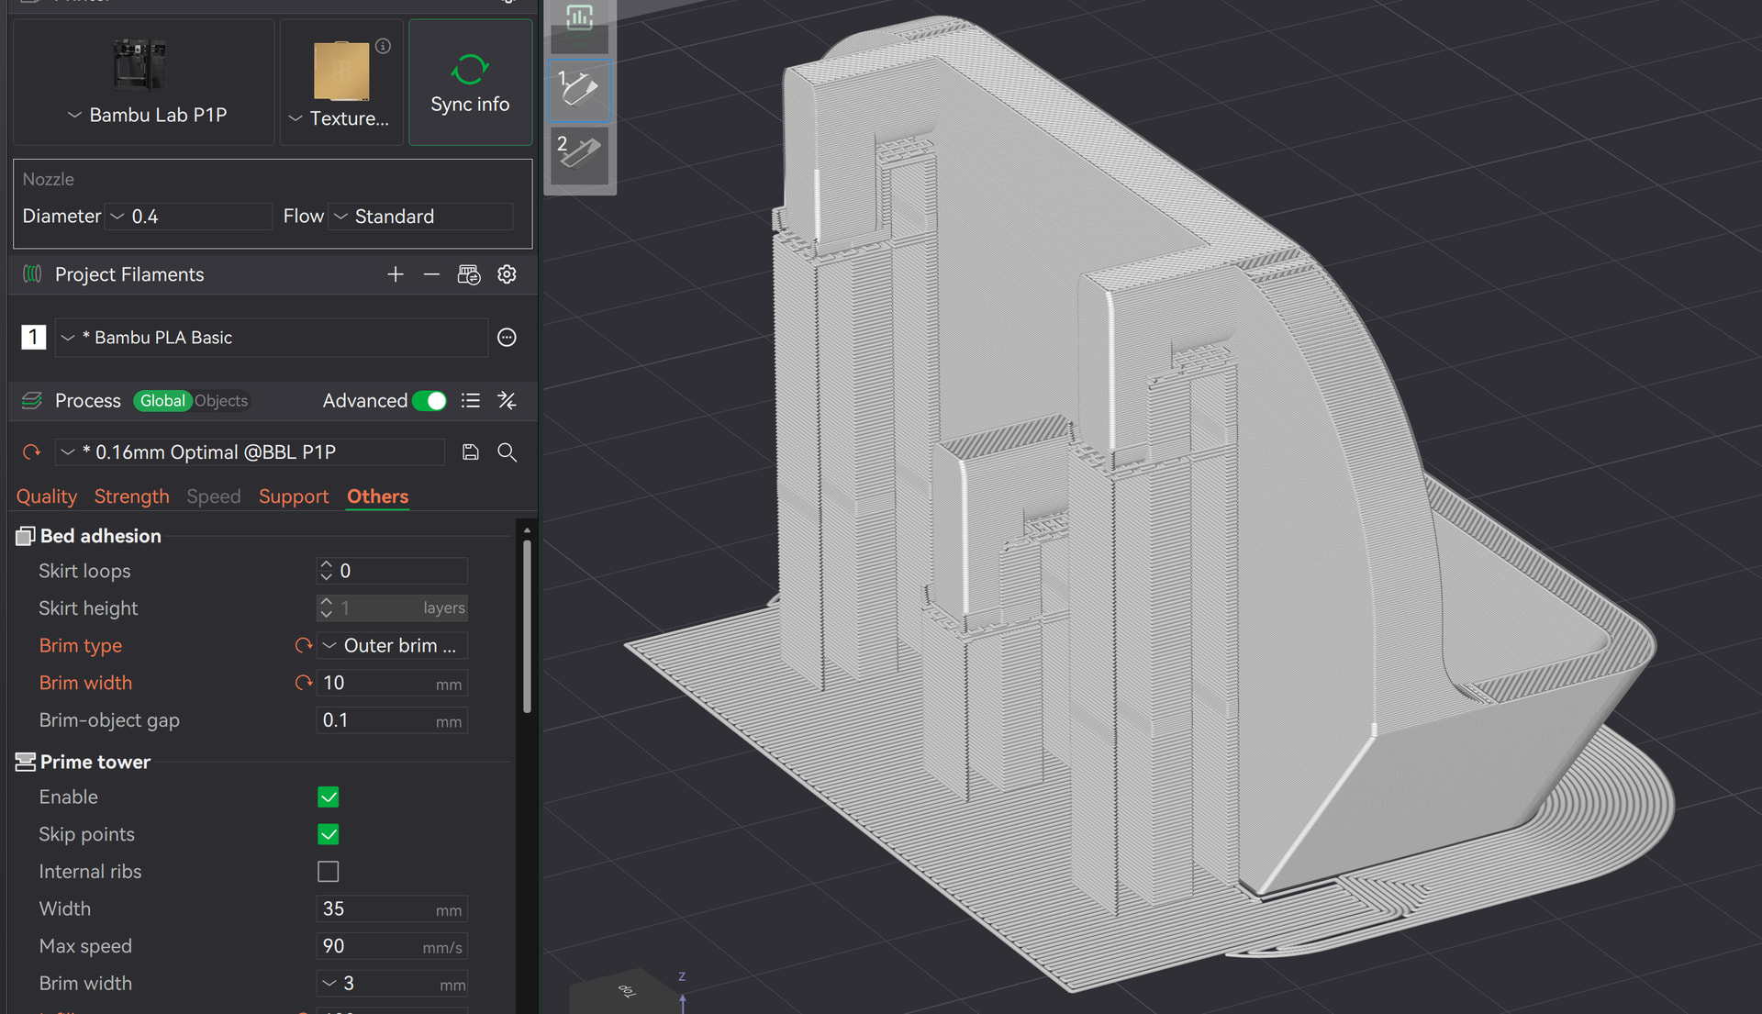Click the Bed adhesion section icon
The width and height of the screenshot is (1762, 1014).
point(25,536)
